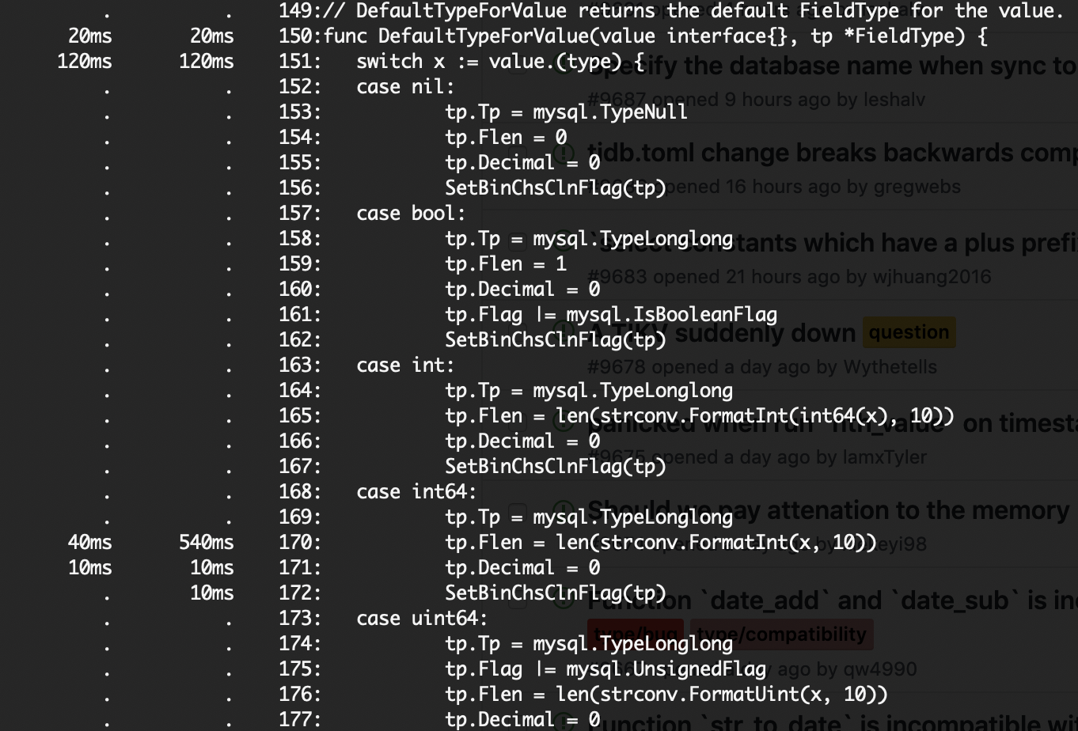The width and height of the screenshot is (1078, 731).
Task: Click the 'case int64:' line 168
Action: tap(417, 492)
